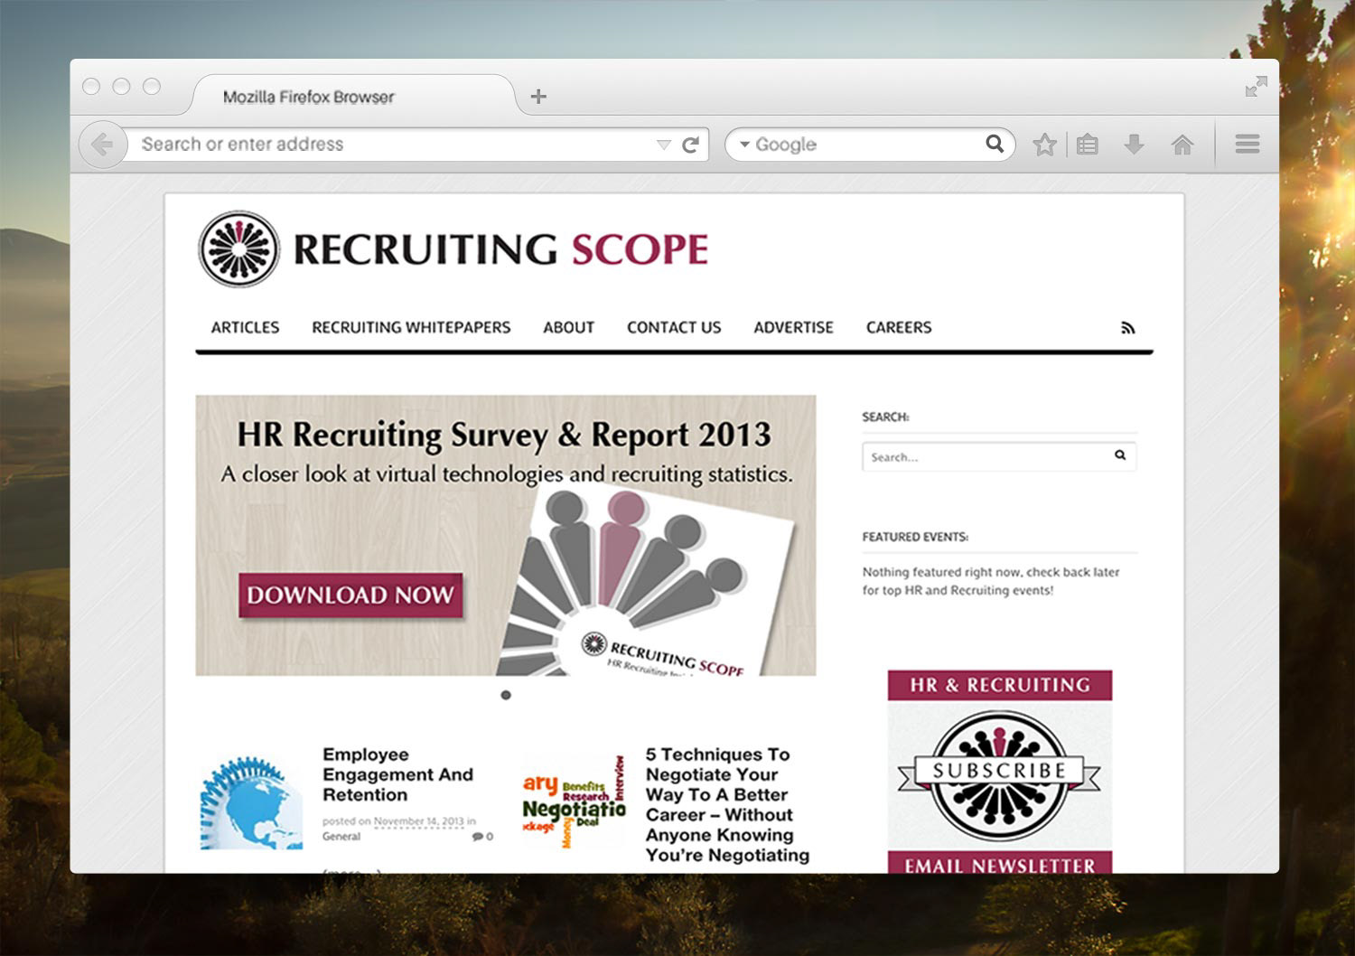Select the slider pagination dot

(506, 695)
